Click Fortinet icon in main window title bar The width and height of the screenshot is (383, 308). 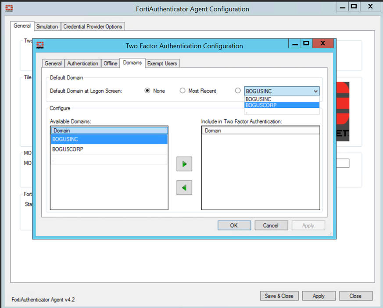pyautogui.click(x=9, y=8)
